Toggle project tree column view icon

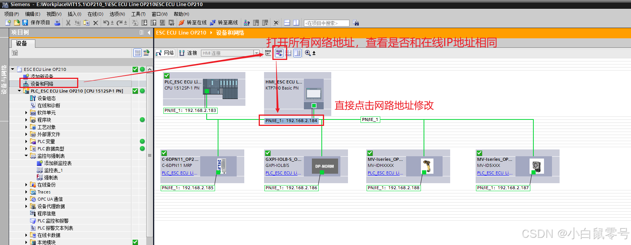[x=141, y=33]
